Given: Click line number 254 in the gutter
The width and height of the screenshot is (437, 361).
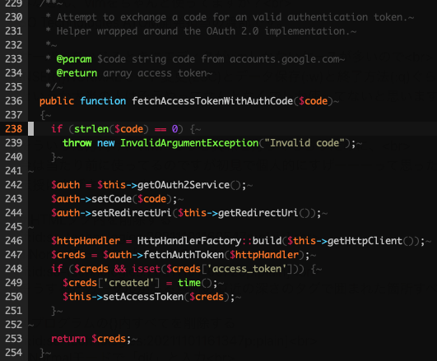Looking at the screenshot, I should pyautogui.click(x=14, y=353).
